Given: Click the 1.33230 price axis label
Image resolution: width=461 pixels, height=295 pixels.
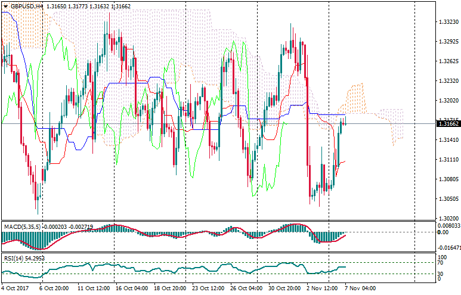Looking at the screenshot, I should click(x=447, y=22).
